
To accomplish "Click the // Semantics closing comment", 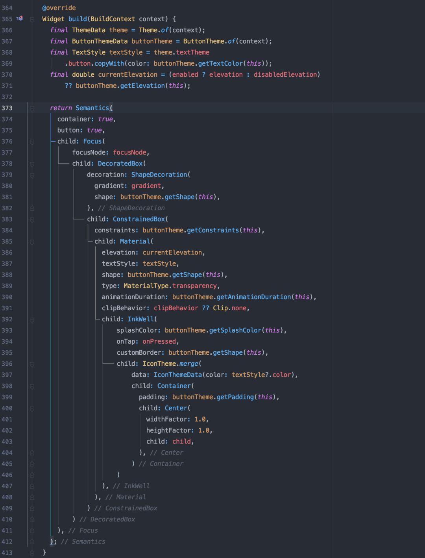I will [x=83, y=542].
